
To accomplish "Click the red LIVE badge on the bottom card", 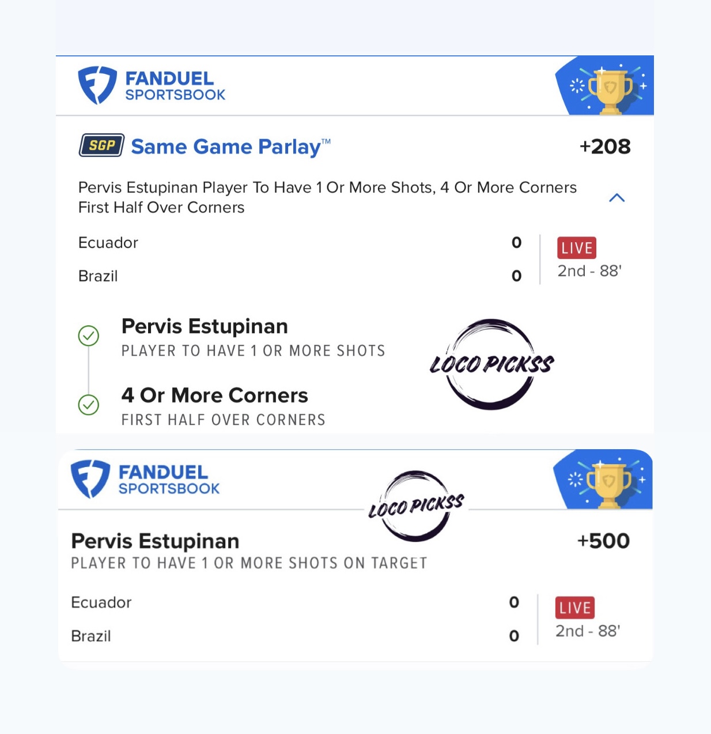I will [x=574, y=608].
